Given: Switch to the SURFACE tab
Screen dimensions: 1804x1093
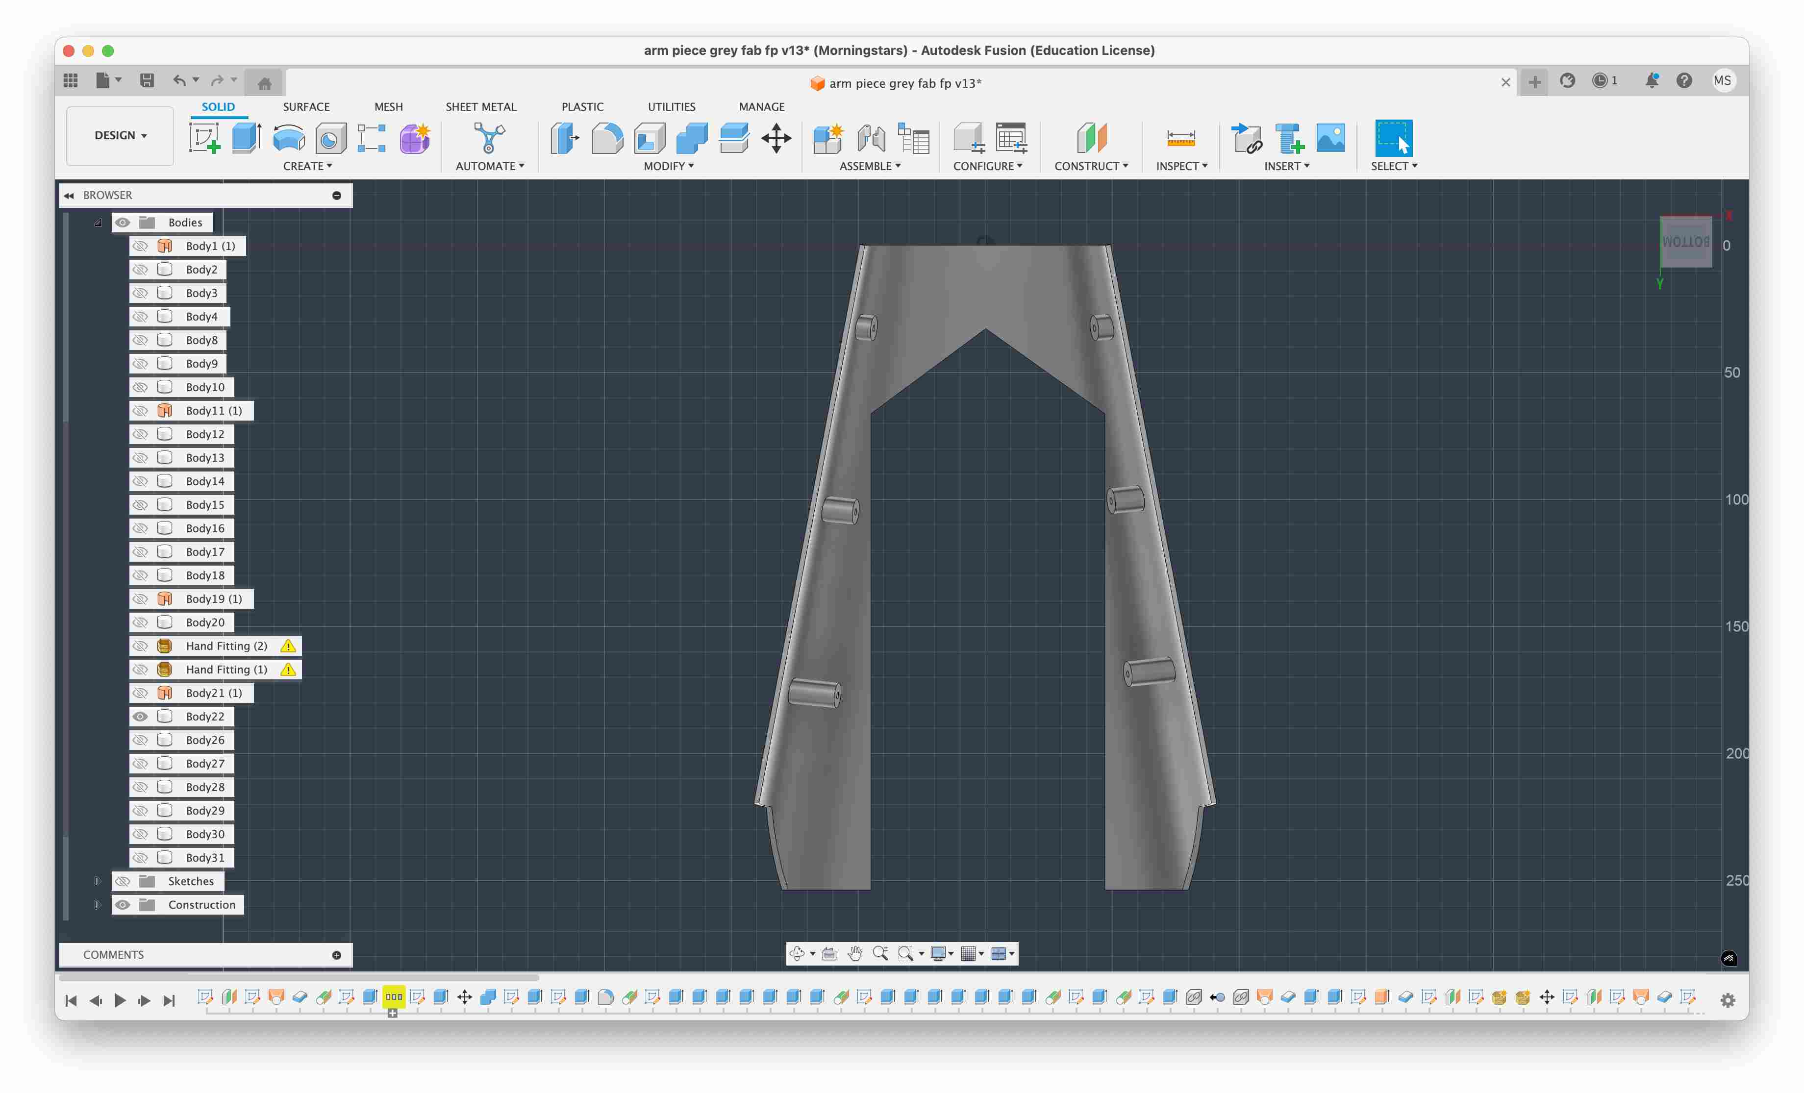Looking at the screenshot, I should (x=306, y=107).
